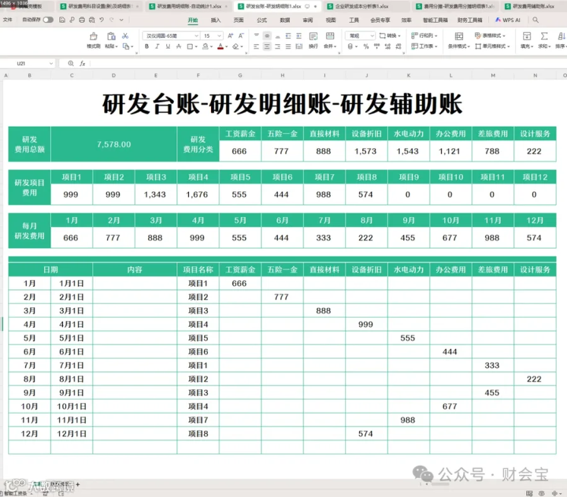Open the 单元格样式 cell style menu

(492, 46)
